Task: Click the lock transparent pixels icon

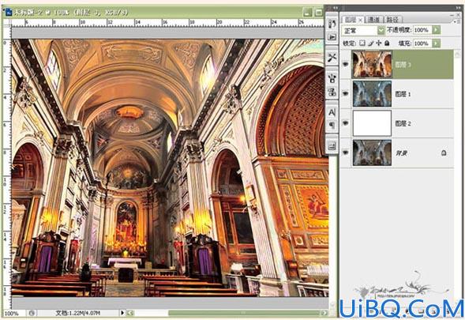Action: (x=362, y=43)
